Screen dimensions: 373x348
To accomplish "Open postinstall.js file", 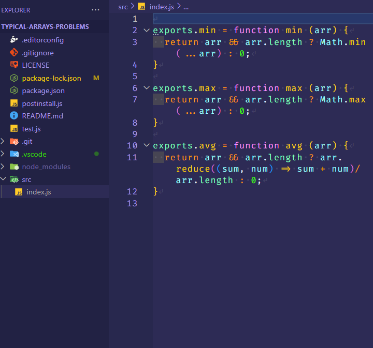I will [42, 103].
